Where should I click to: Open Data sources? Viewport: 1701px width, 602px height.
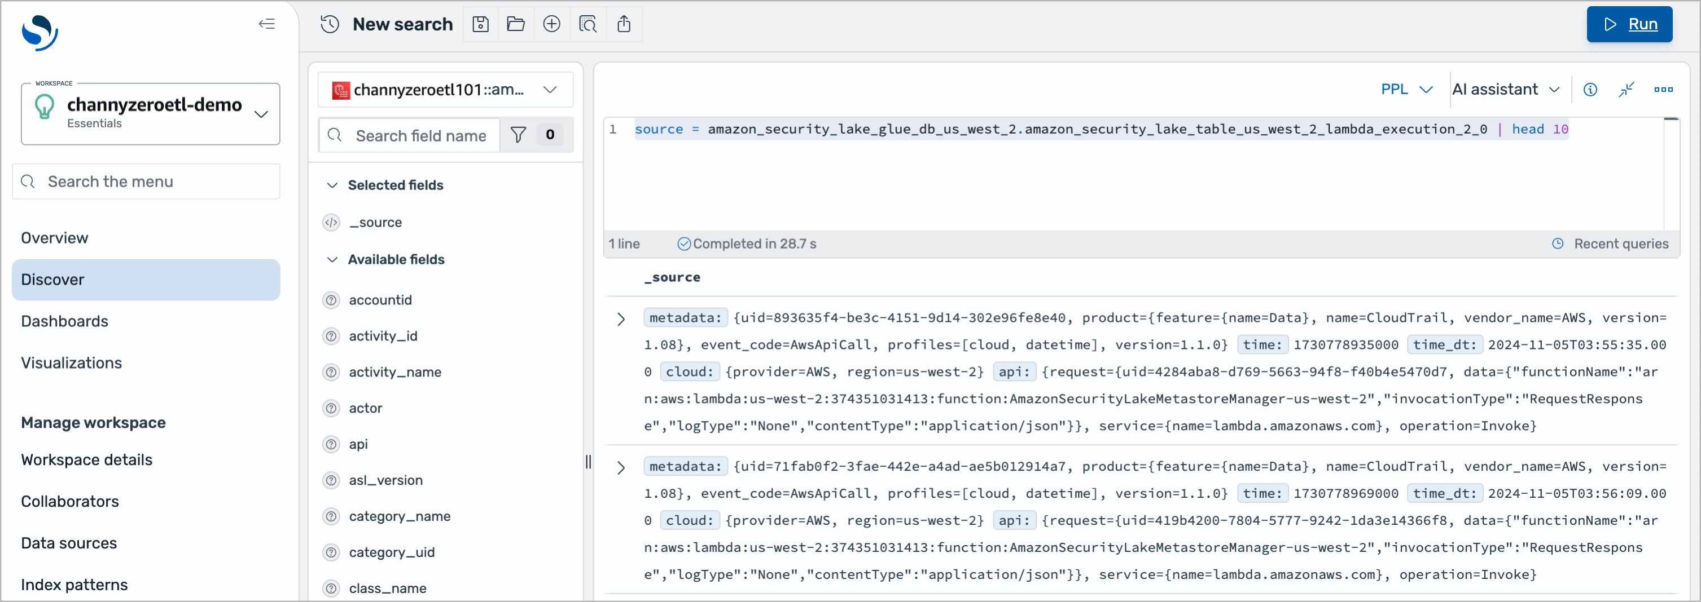[x=69, y=543]
